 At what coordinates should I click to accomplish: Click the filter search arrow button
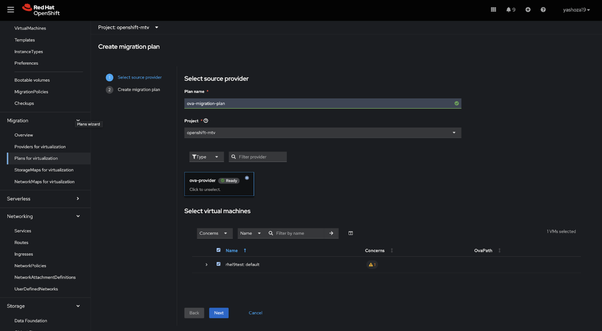[331, 233]
